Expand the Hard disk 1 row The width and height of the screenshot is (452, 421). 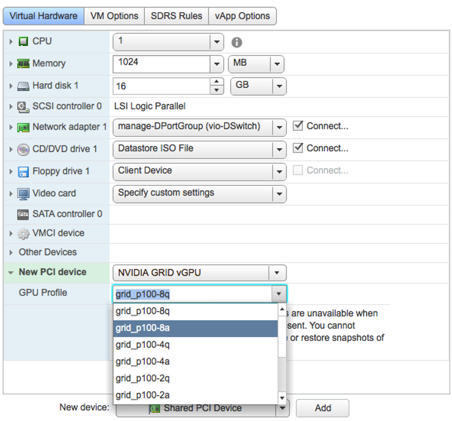point(11,86)
